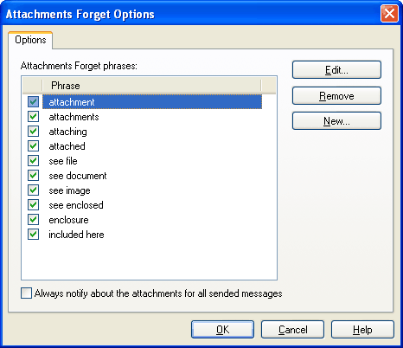Remove the selected phrase
This screenshot has width=403, height=348.
pyautogui.click(x=336, y=95)
